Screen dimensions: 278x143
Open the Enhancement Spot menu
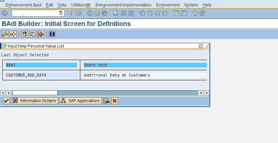coord(24,5)
